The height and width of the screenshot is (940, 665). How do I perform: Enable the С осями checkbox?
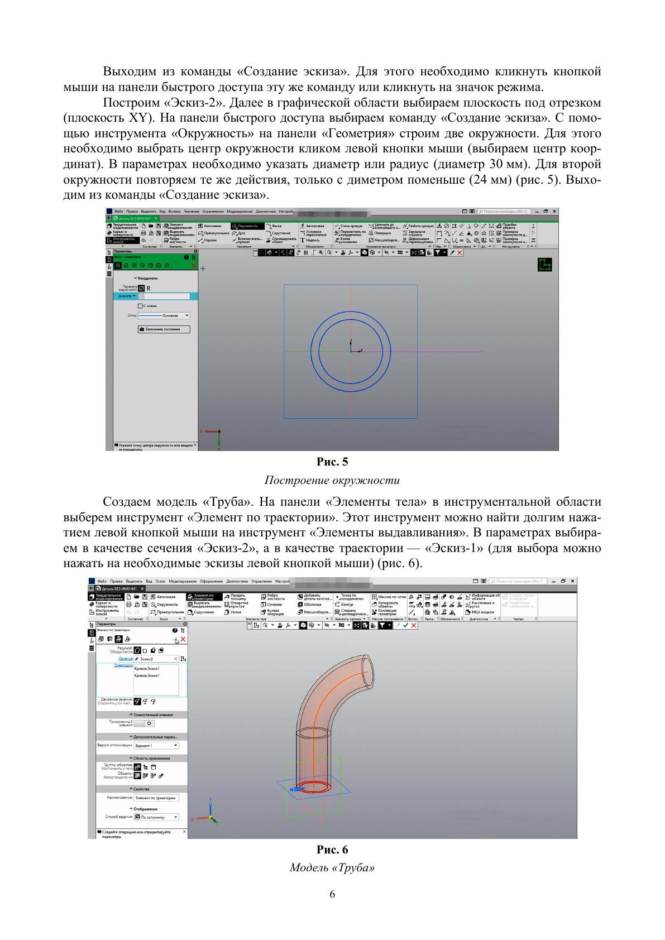(140, 306)
